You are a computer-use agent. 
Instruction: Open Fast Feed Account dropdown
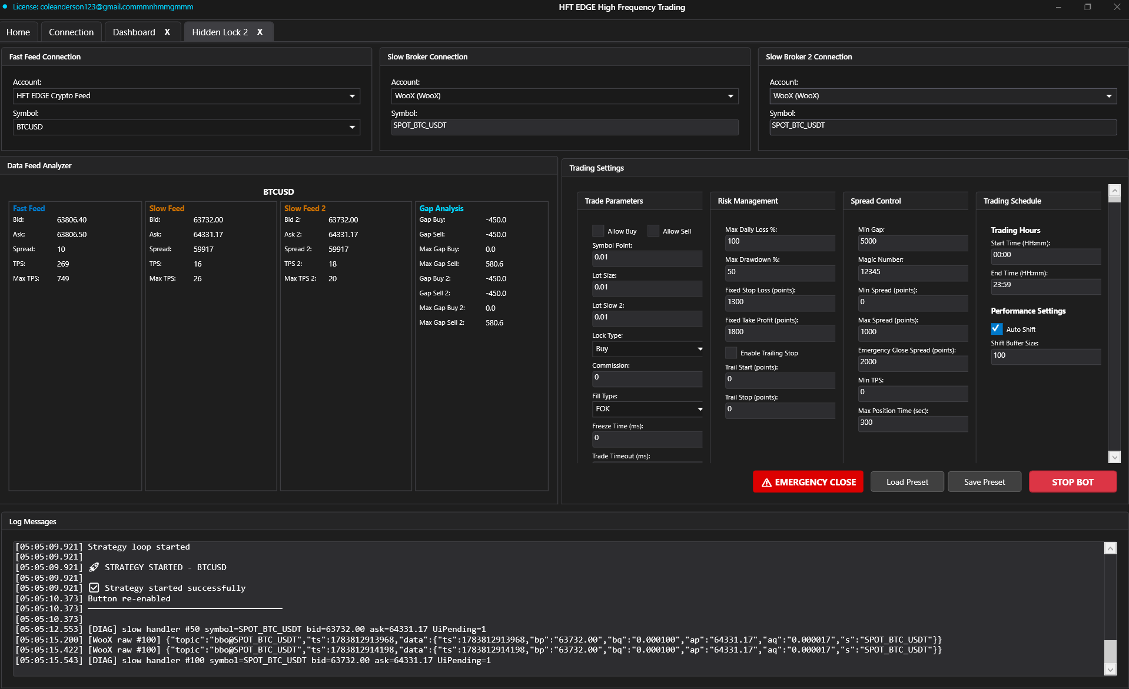(x=187, y=96)
